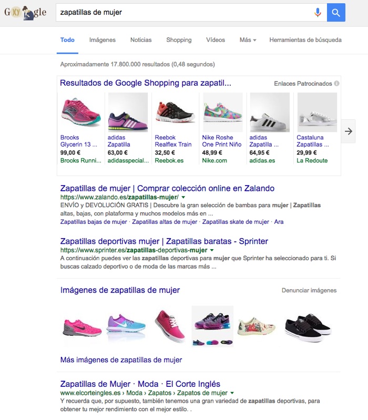Go to the Shopping tab
Image resolution: width=368 pixels, height=420 pixels.
tap(179, 40)
